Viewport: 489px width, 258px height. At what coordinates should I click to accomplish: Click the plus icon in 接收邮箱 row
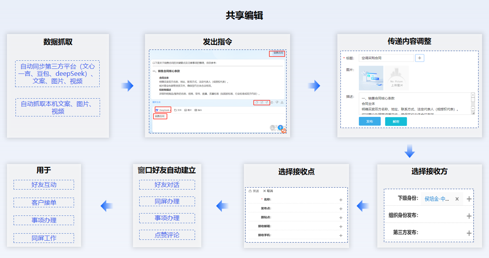click(341, 227)
